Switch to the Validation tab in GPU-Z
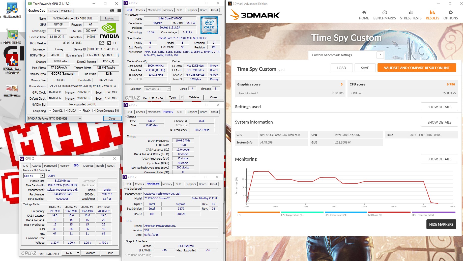The image size is (463, 261). [x=67, y=11]
